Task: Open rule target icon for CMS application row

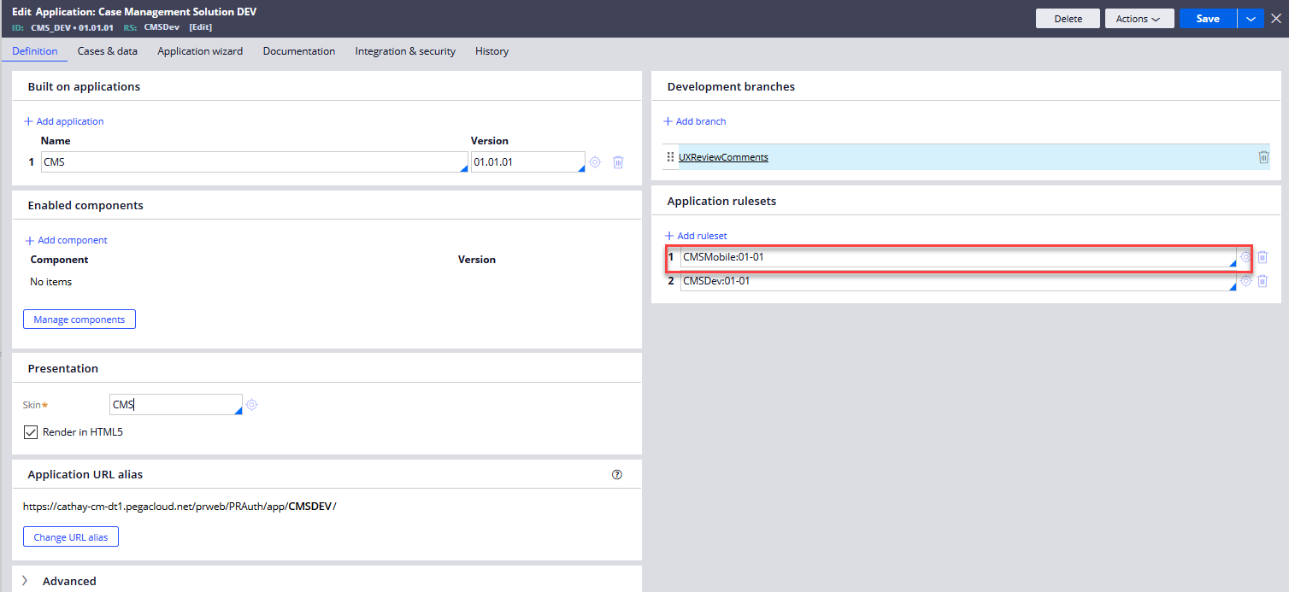Action: point(596,162)
